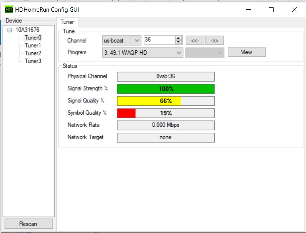Click the View button

pos(247,52)
